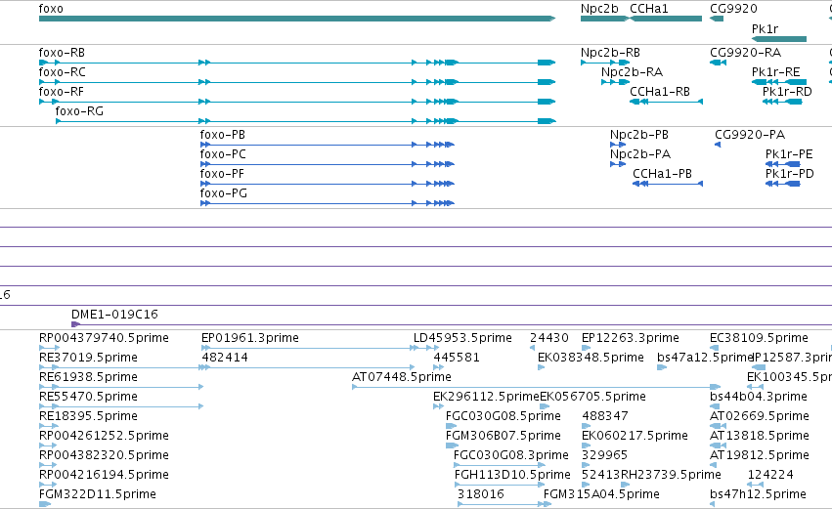This screenshot has height=509, width=832.
Task: Click EST RP004379740.5prime
Action: click(x=104, y=338)
